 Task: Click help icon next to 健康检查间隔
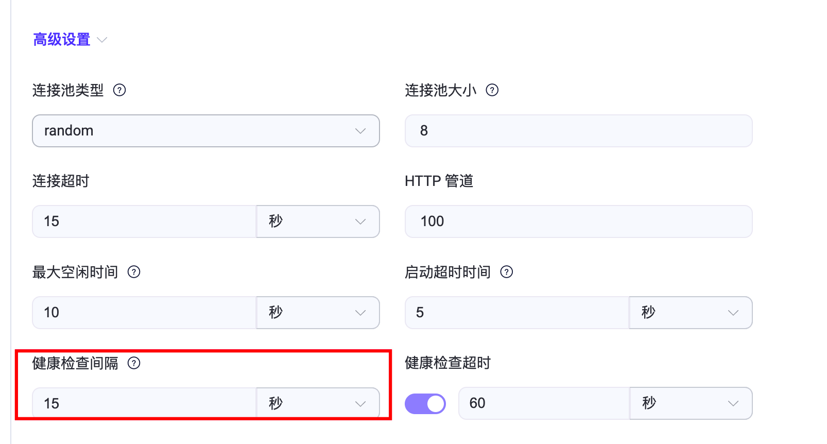(134, 363)
